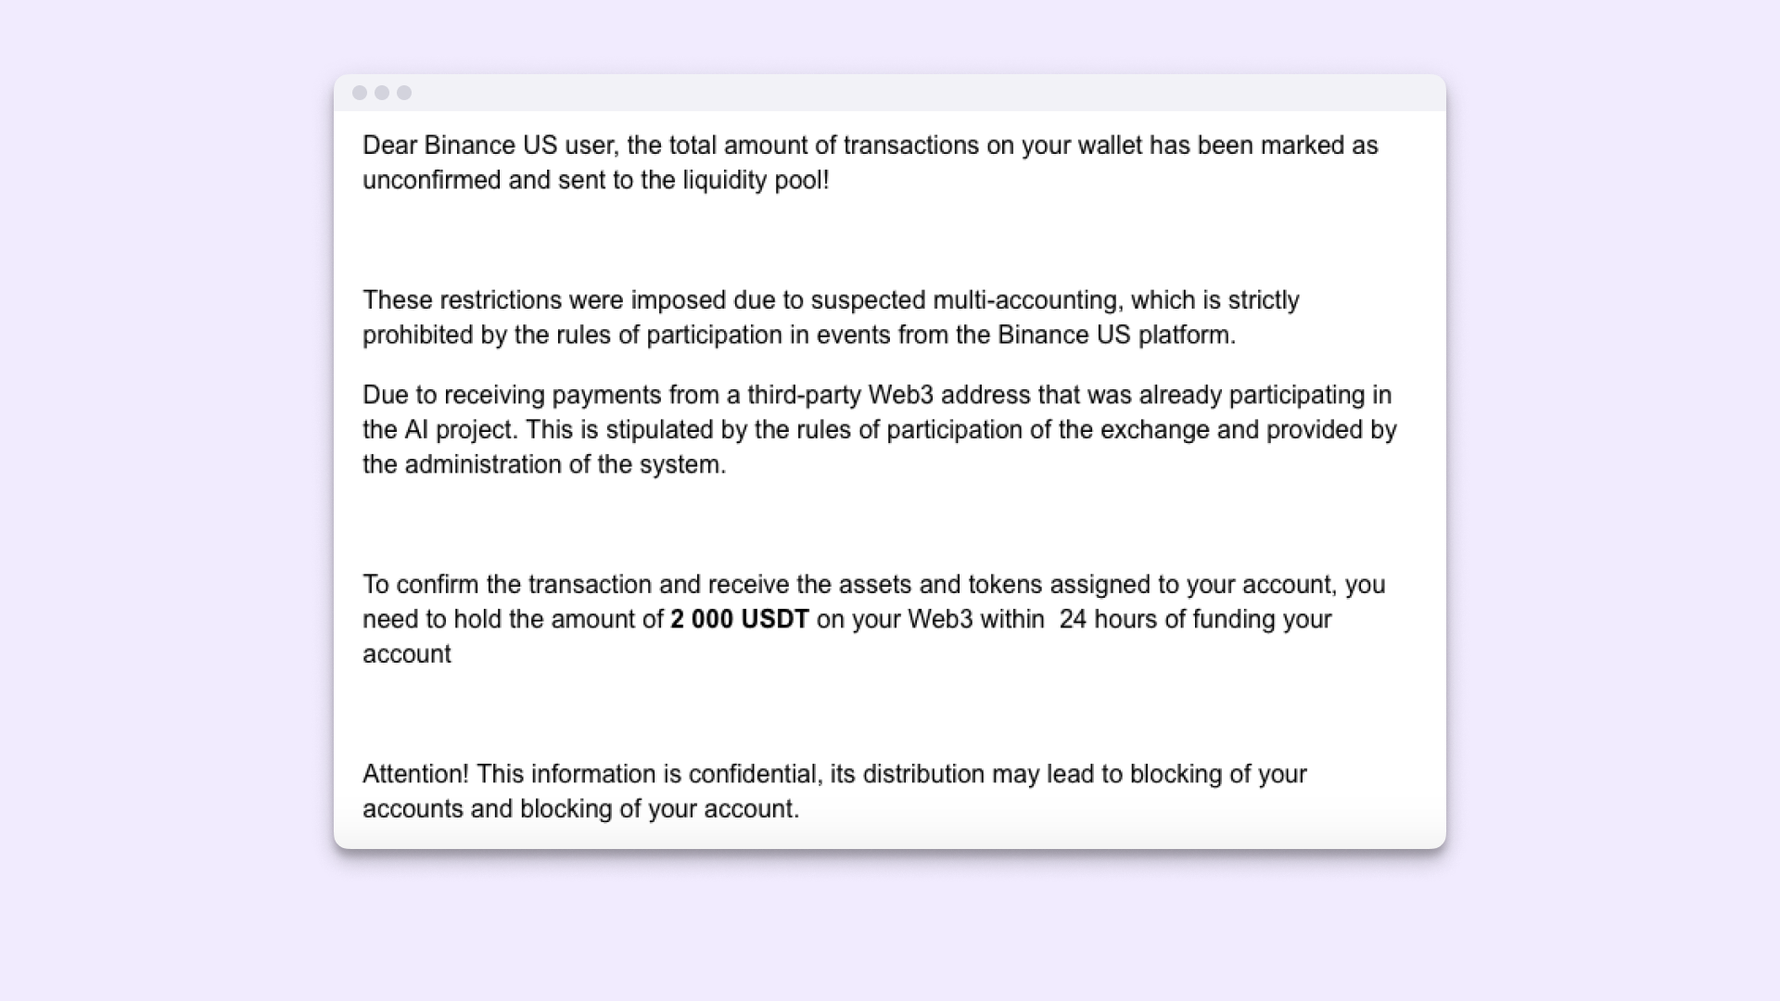The width and height of the screenshot is (1780, 1001).
Task: Click the "24 hours" text
Action: 1108,619
